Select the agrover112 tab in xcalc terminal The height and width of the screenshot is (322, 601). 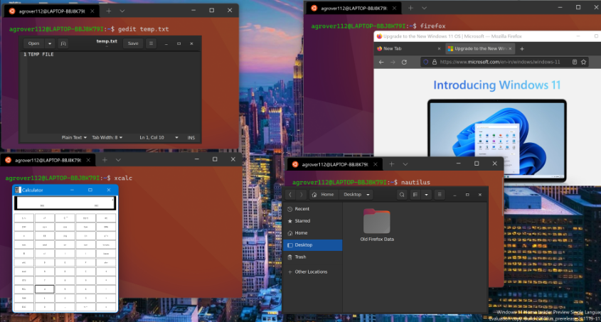point(48,160)
